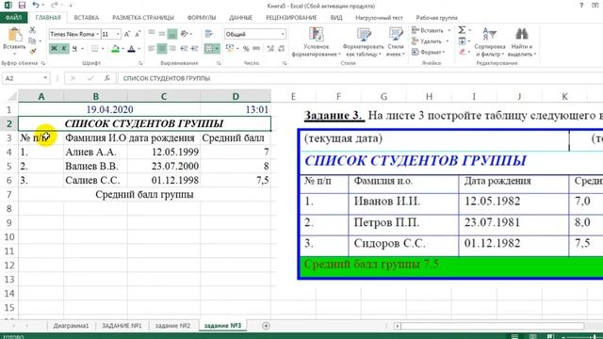The image size is (603, 339).
Task: Click the Undo arrow icon
Action: point(36,5)
